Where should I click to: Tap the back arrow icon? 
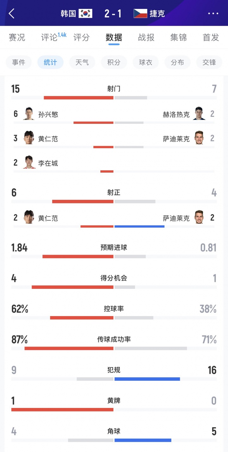[12, 14]
